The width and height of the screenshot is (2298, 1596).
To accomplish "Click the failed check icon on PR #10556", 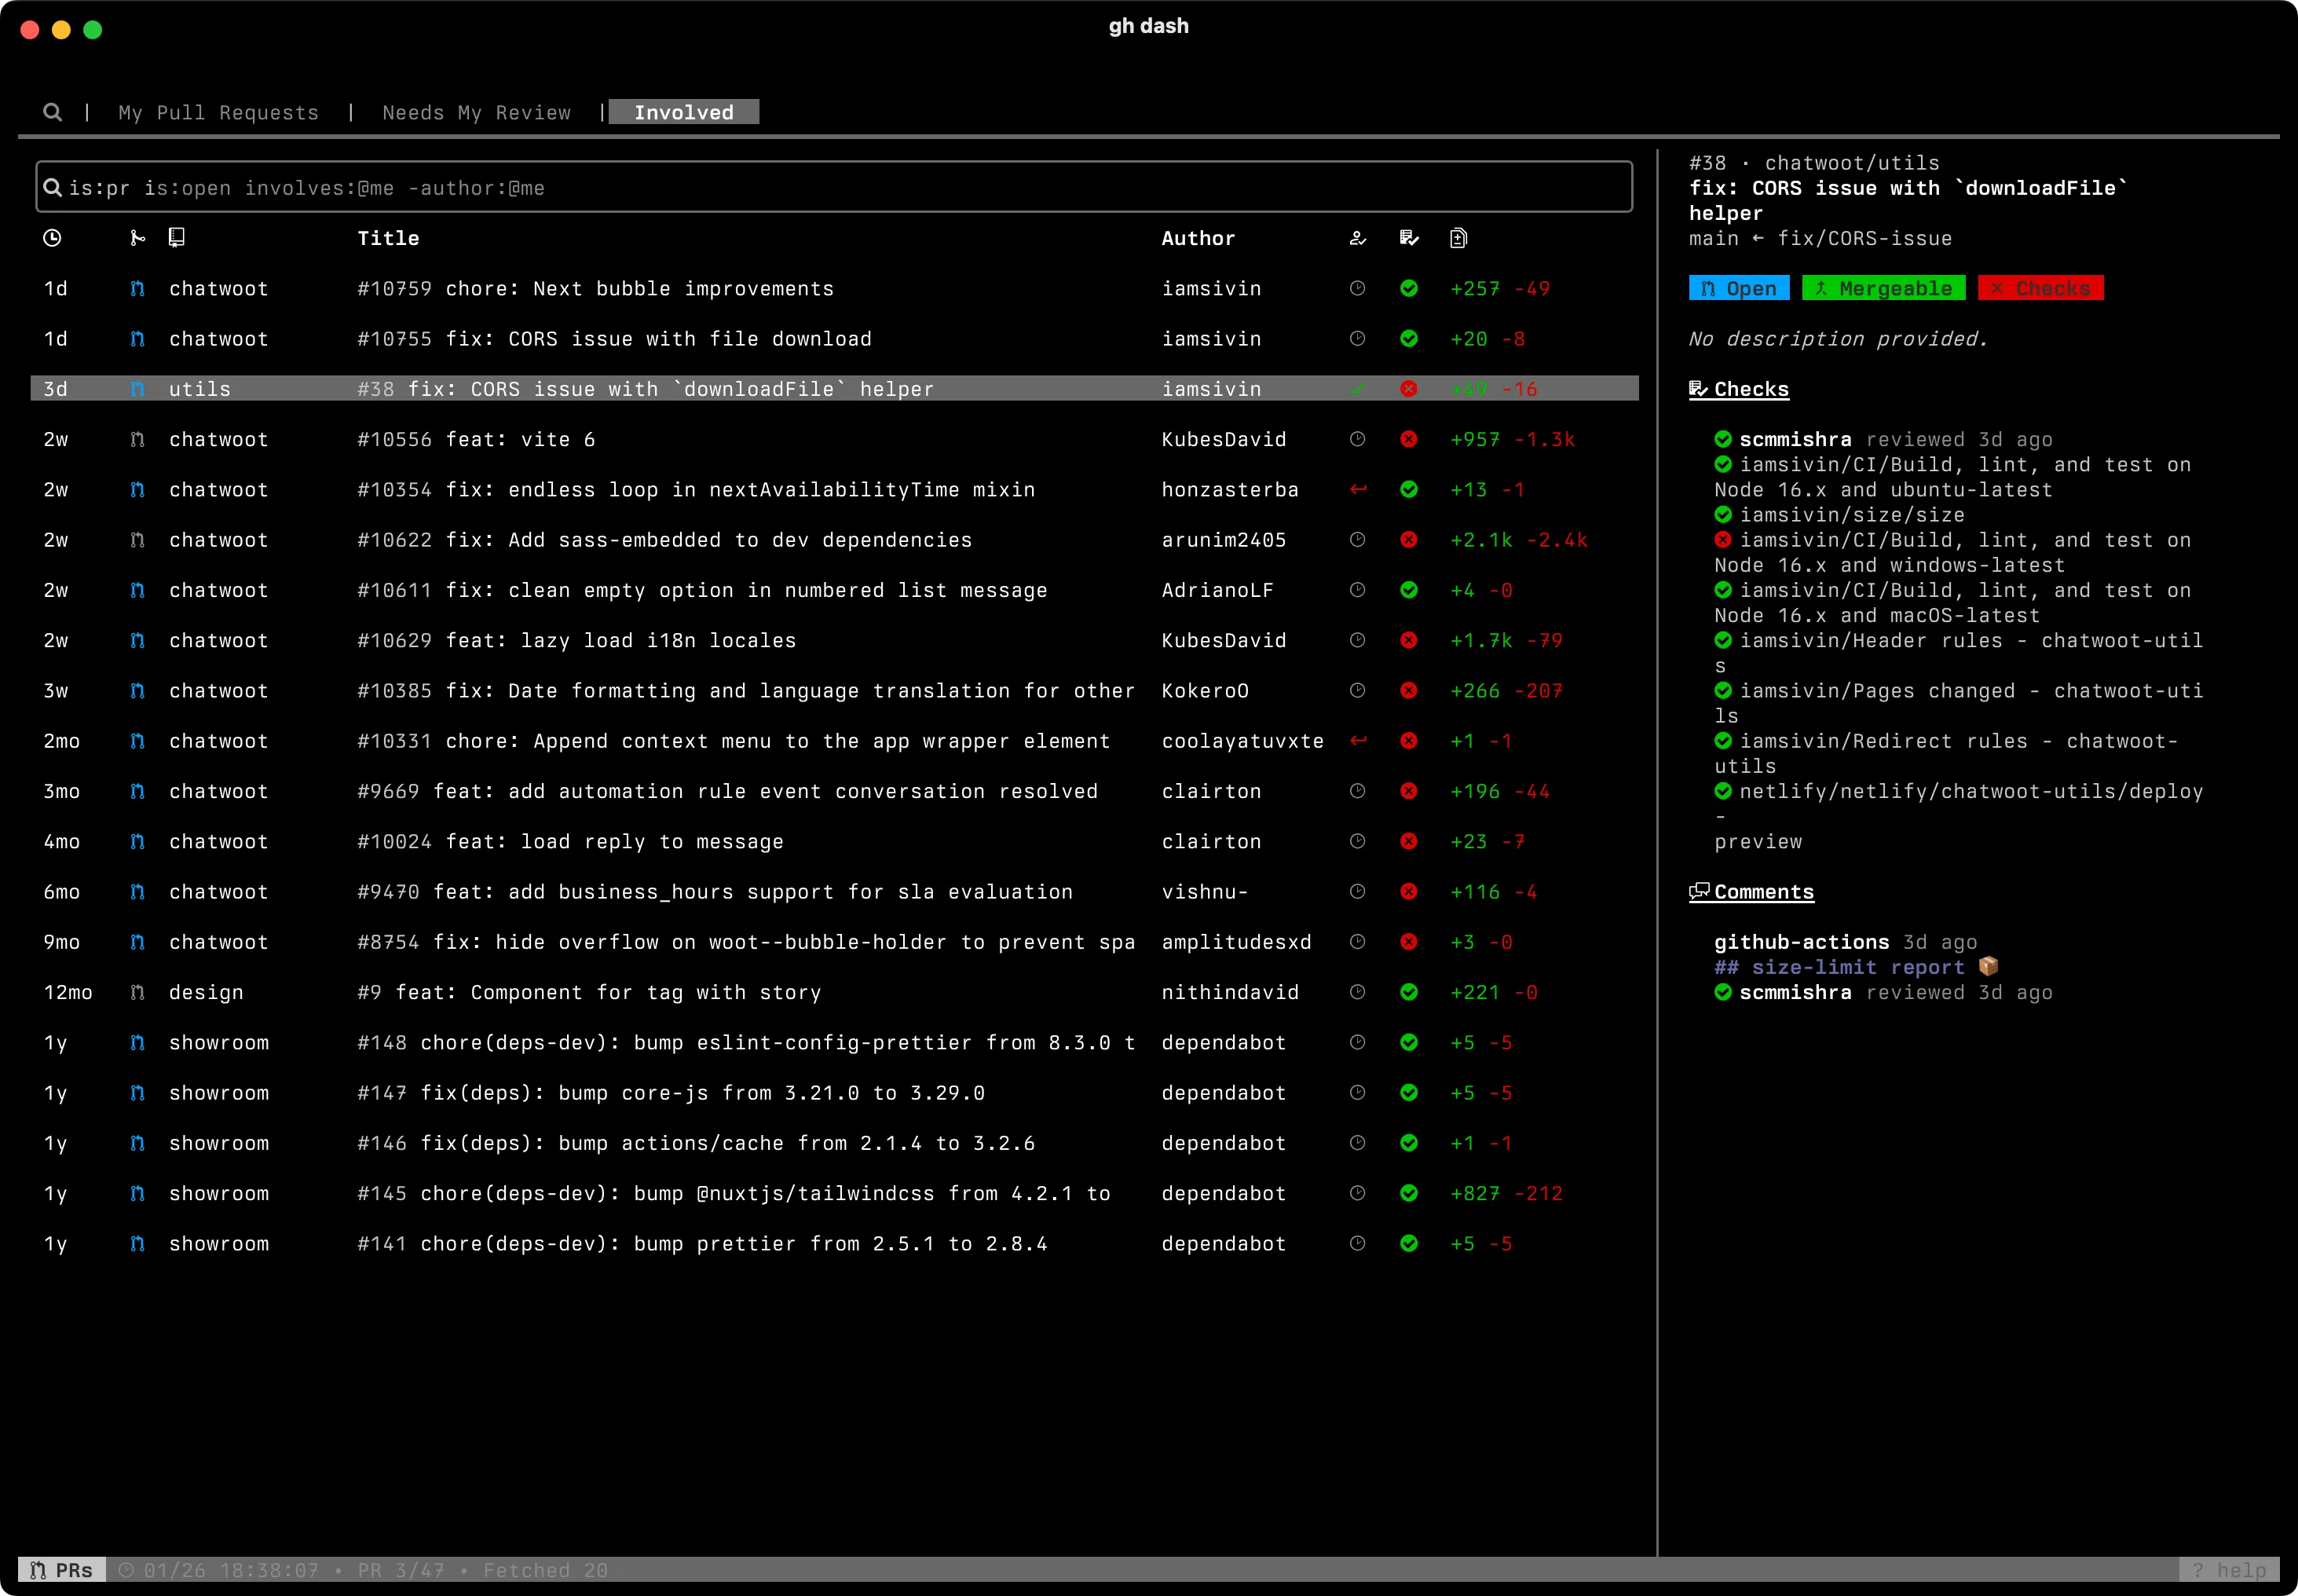I will (x=1408, y=439).
